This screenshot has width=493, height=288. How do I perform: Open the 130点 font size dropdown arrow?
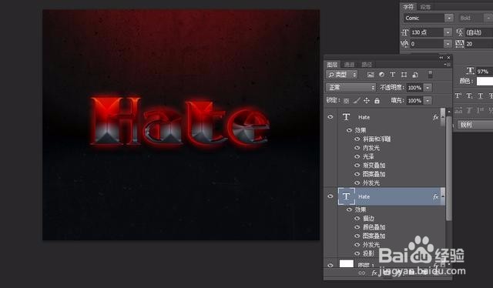448,32
